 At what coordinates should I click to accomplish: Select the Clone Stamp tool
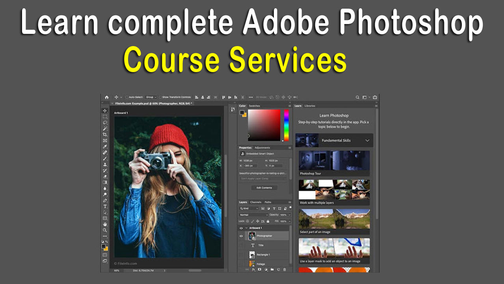point(105,164)
